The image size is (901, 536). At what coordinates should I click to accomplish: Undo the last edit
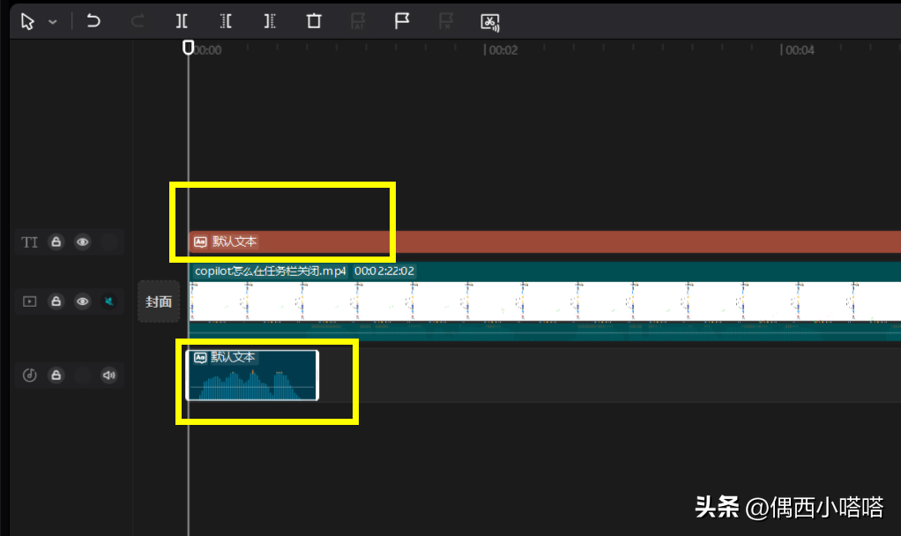(x=93, y=21)
